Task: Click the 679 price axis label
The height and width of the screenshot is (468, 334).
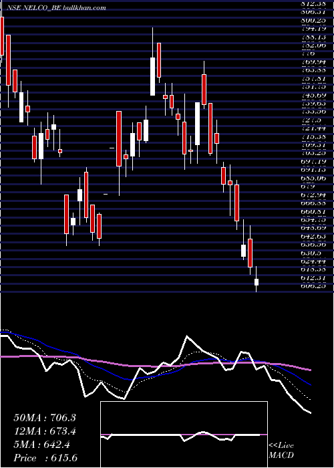Action: (x=309, y=187)
